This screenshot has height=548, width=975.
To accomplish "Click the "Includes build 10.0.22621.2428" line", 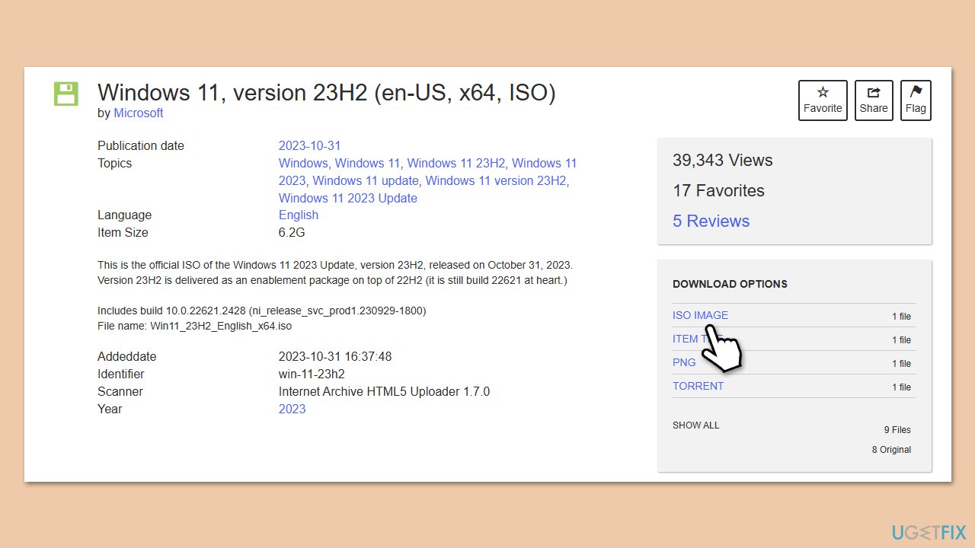I will [x=262, y=311].
